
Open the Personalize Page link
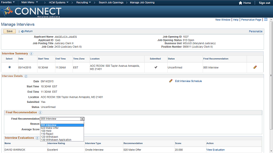coord(251,20)
